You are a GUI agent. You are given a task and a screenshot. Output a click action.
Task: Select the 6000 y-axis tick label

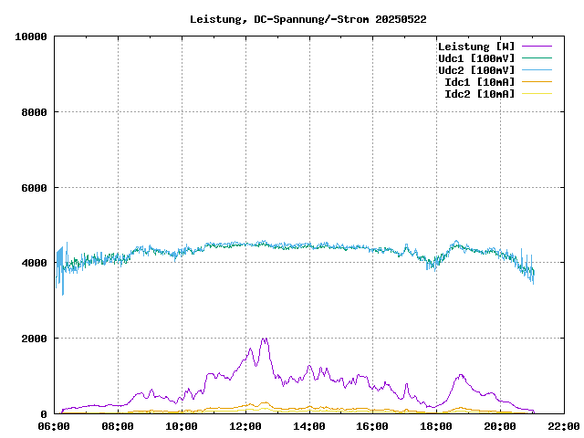(x=34, y=188)
